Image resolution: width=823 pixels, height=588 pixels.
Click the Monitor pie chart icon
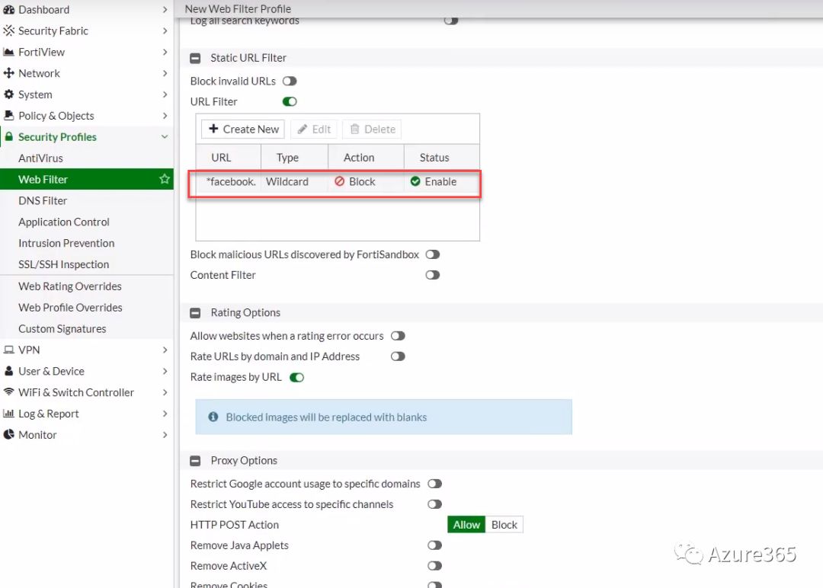click(x=9, y=435)
